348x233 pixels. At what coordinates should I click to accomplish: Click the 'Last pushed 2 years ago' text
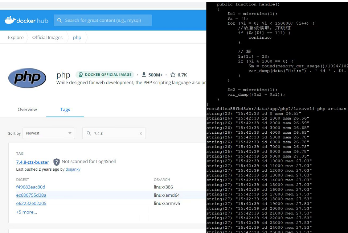click(x=38, y=169)
